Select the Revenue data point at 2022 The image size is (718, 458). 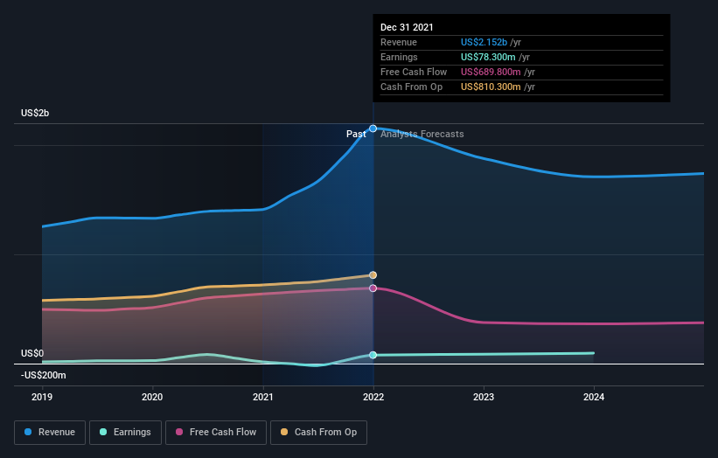373,128
